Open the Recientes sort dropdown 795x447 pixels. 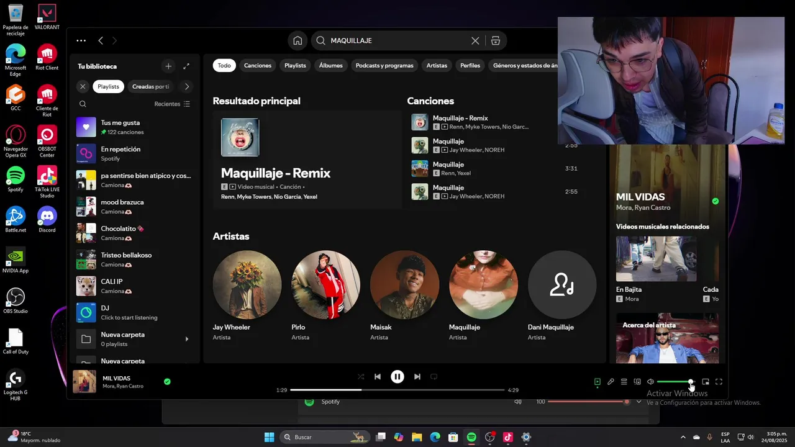(x=172, y=104)
